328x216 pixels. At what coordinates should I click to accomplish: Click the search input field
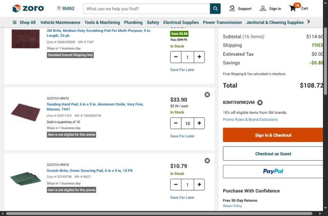point(146,9)
